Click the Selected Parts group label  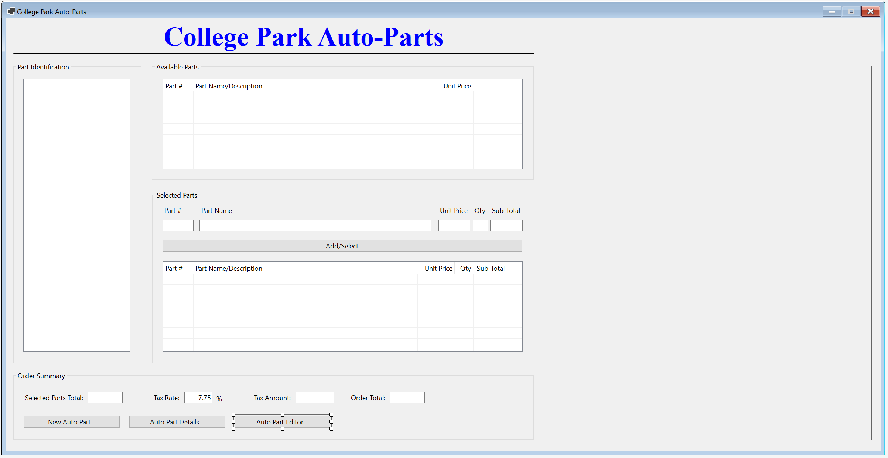click(177, 195)
